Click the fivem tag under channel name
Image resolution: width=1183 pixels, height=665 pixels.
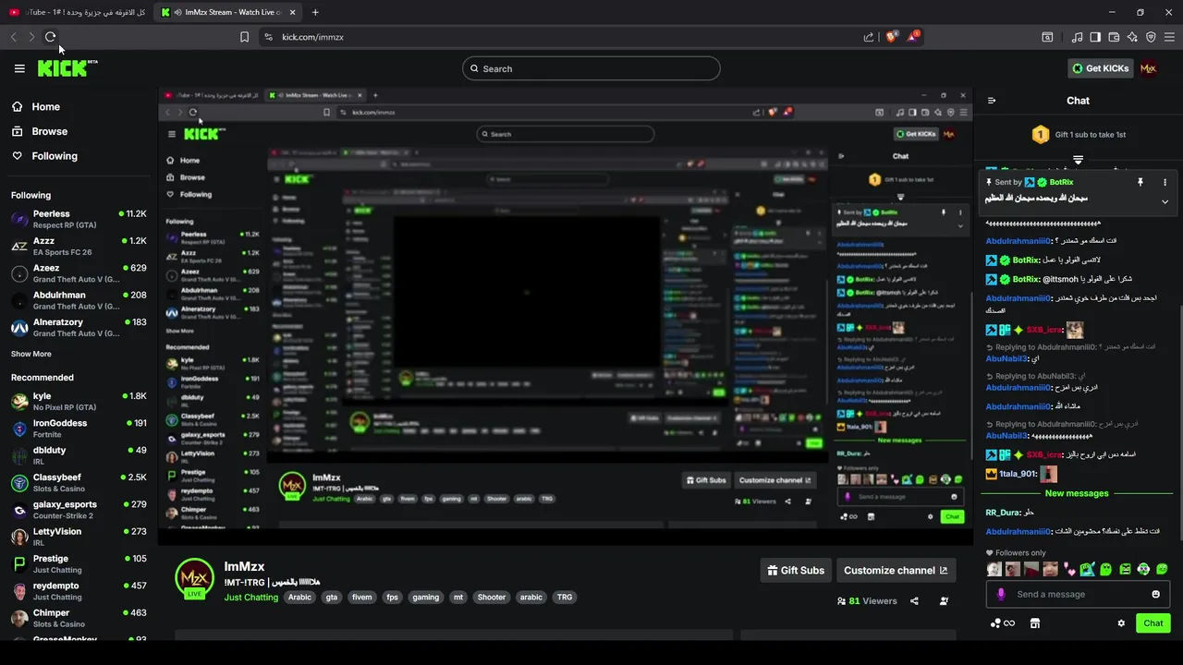[x=361, y=598]
